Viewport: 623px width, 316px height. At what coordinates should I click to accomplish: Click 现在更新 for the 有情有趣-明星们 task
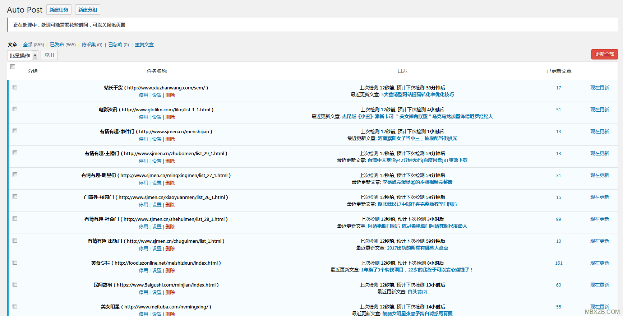point(600,175)
